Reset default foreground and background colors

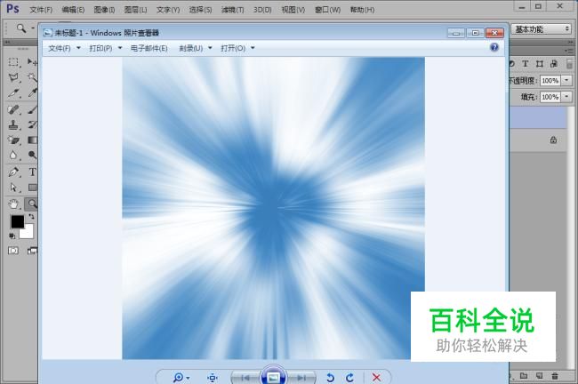pyautogui.click(x=12, y=236)
